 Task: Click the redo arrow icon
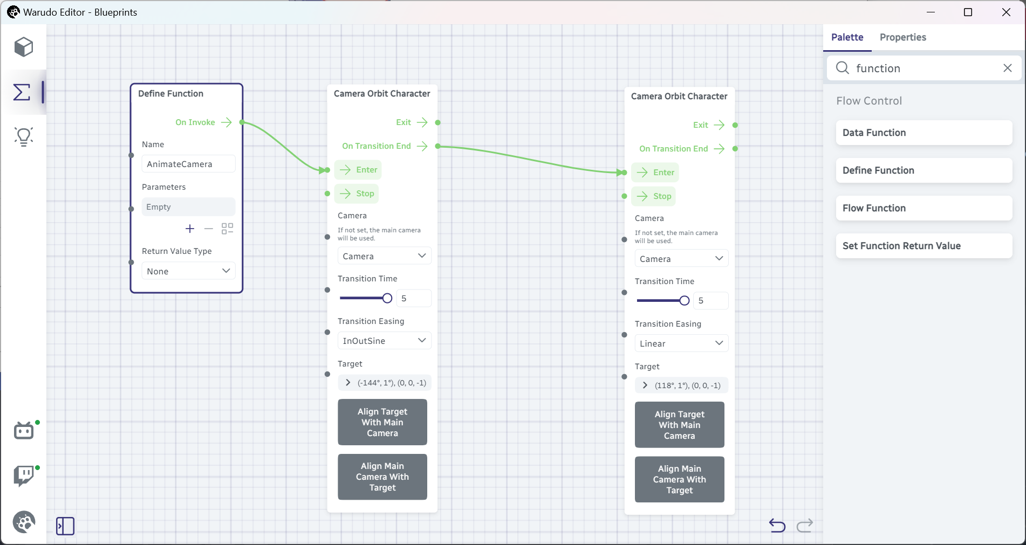point(805,525)
